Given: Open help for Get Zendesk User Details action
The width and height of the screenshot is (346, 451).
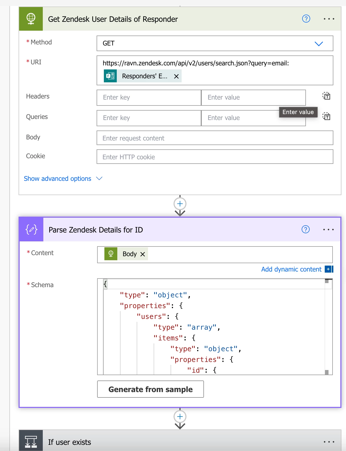Looking at the screenshot, I should click(306, 19).
